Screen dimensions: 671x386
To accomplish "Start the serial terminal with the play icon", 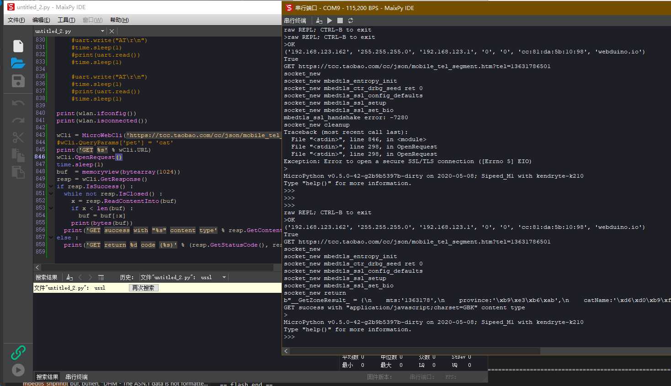I will (330, 21).
